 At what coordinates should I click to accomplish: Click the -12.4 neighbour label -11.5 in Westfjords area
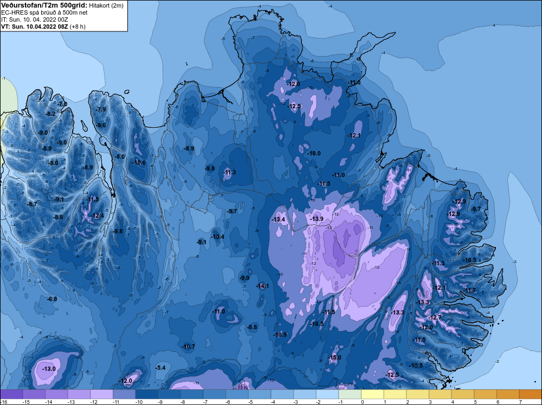(92, 199)
